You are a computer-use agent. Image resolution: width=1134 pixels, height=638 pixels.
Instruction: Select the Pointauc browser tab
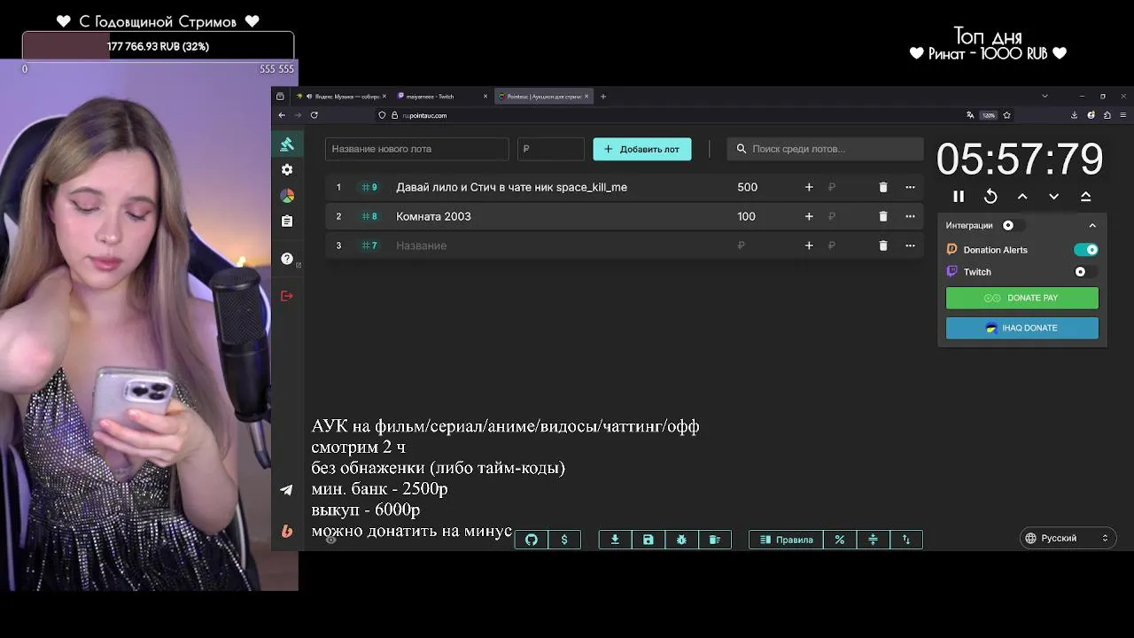tap(543, 96)
